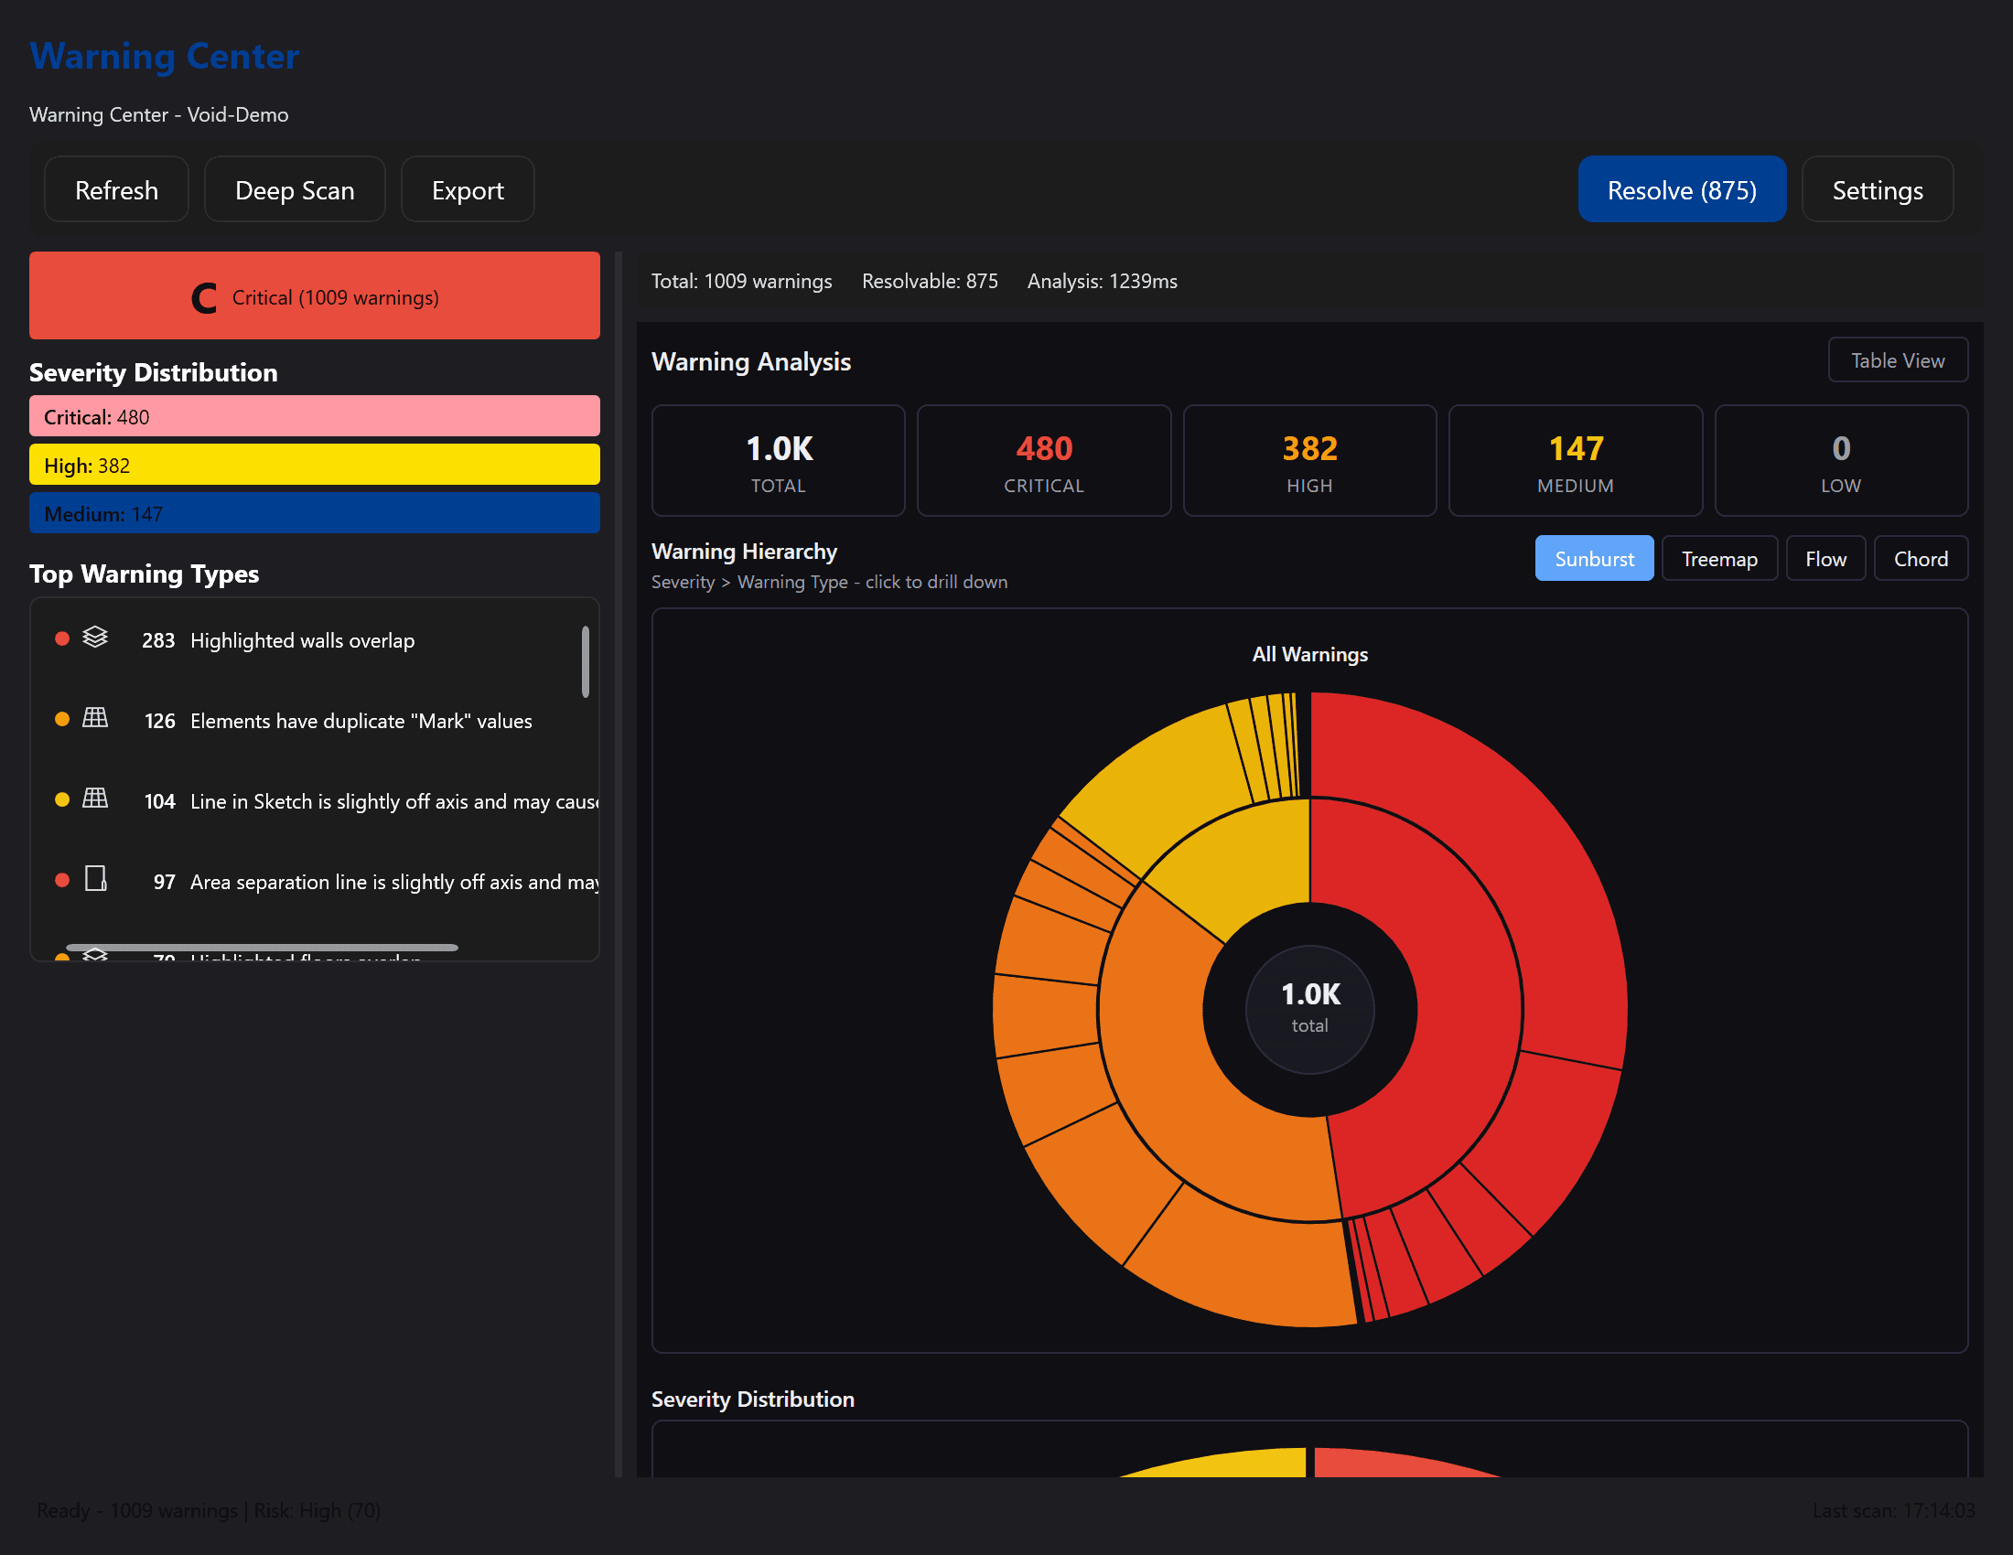
Task: Click the "Last scan: 17:14:03" status text
Action: tap(1894, 1511)
